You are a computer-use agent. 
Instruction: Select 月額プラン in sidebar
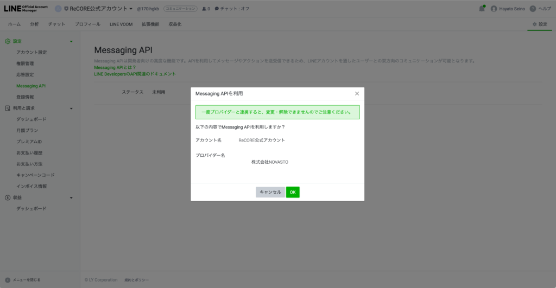click(27, 130)
